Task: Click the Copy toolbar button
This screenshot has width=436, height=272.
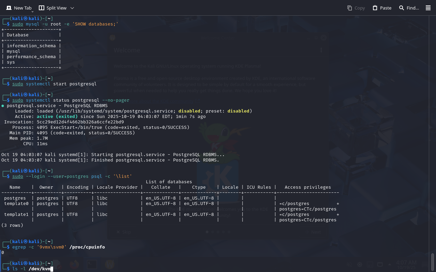Action: pyautogui.click(x=356, y=8)
